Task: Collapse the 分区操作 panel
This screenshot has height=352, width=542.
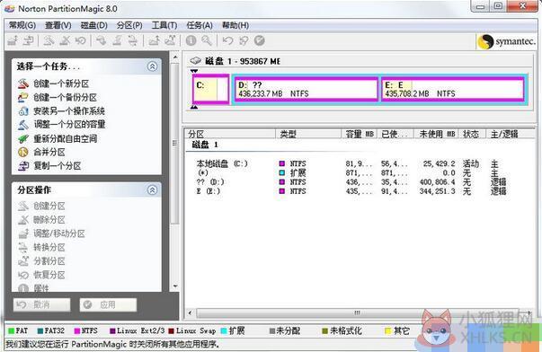Action: [153, 190]
